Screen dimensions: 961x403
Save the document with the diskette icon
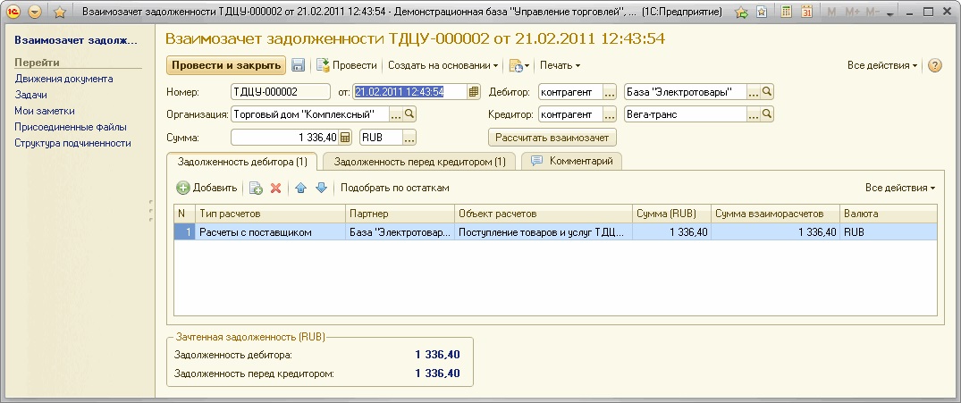pos(298,65)
